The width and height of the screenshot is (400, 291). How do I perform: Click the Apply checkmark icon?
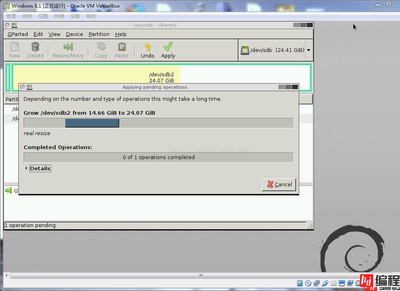point(168,47)
